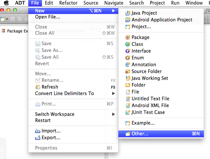Open the Refactor menu

(x=68, y=3)
